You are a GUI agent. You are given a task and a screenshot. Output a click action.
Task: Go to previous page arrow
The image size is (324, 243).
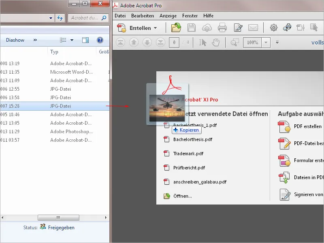pos(134,43)
